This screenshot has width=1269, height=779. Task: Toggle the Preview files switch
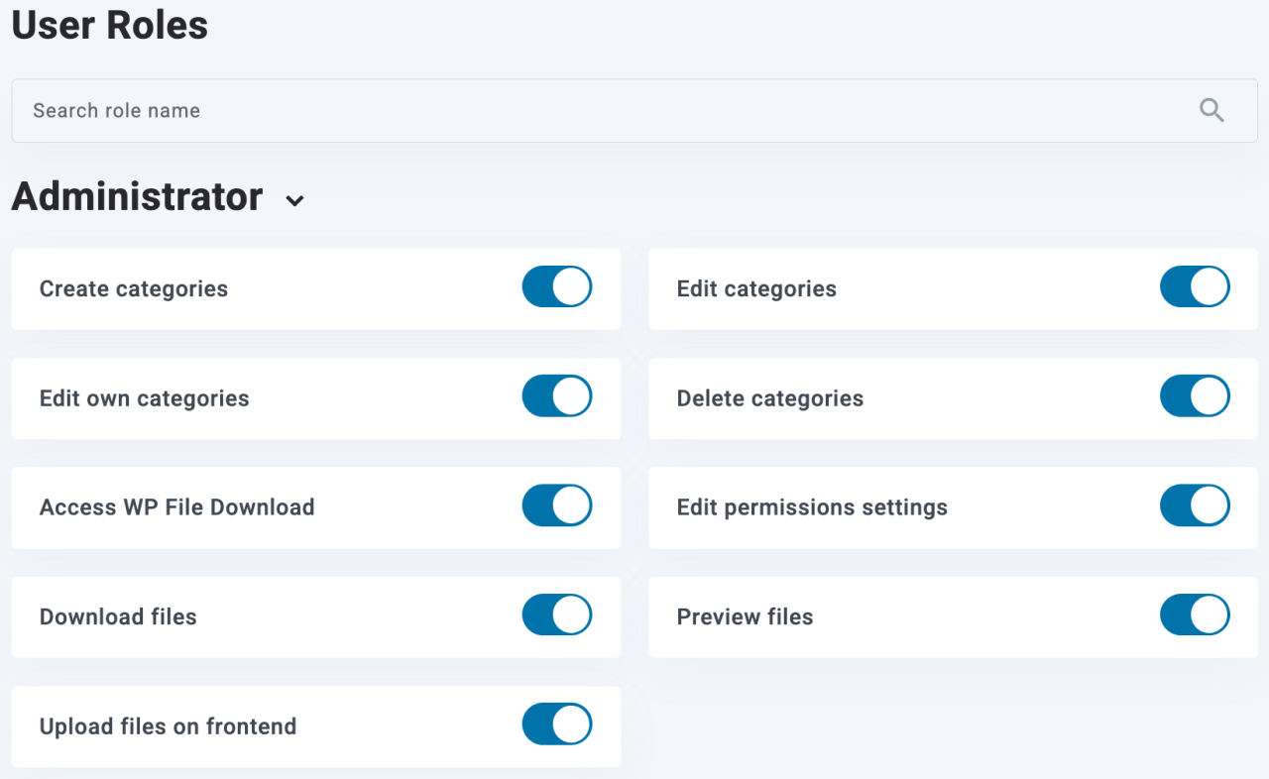pyautogui.click(x=1195, y=615)
